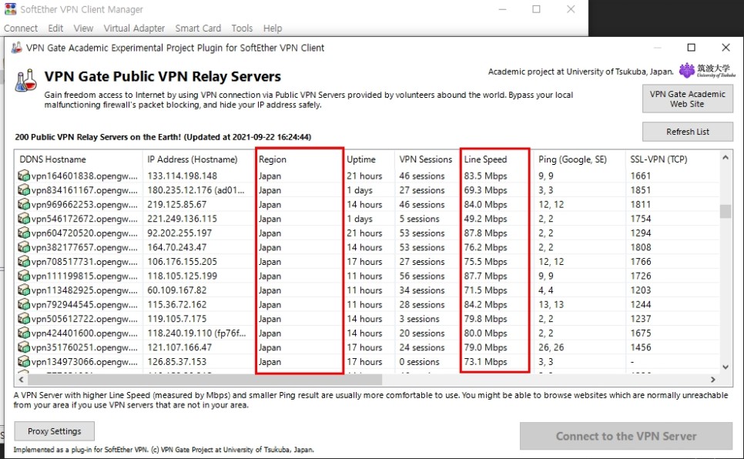The image size is (744, 459).
Task: Select IP address 106.176.155.205
Action: coord(183,262)
